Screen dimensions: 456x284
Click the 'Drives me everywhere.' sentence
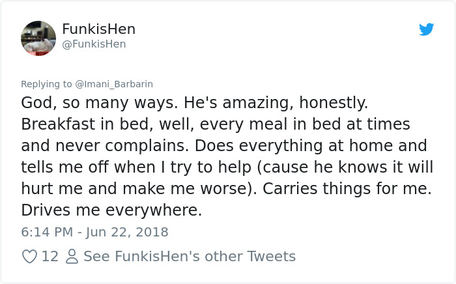tap(111, 210)
